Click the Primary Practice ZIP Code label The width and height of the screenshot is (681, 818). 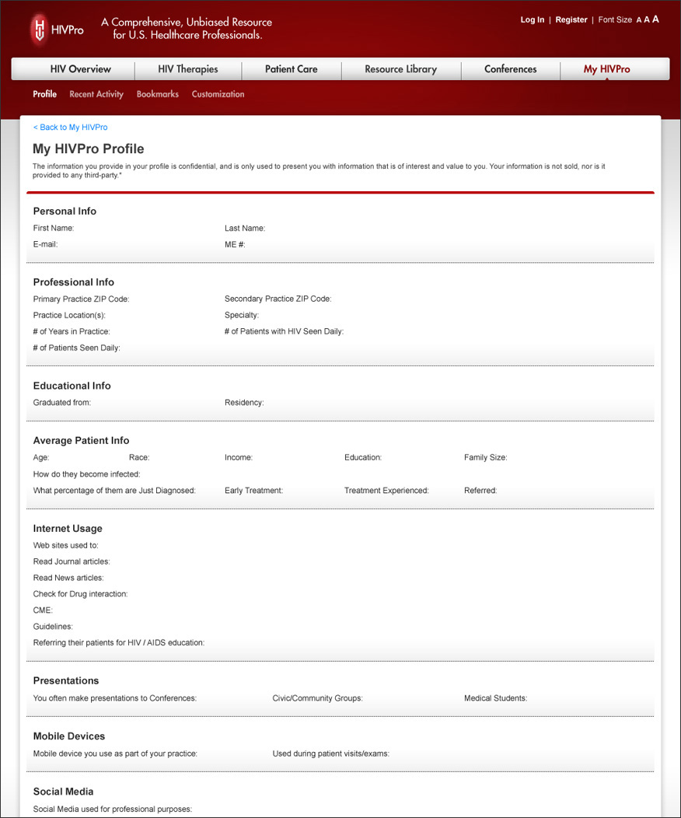click(x=82, y=299)
